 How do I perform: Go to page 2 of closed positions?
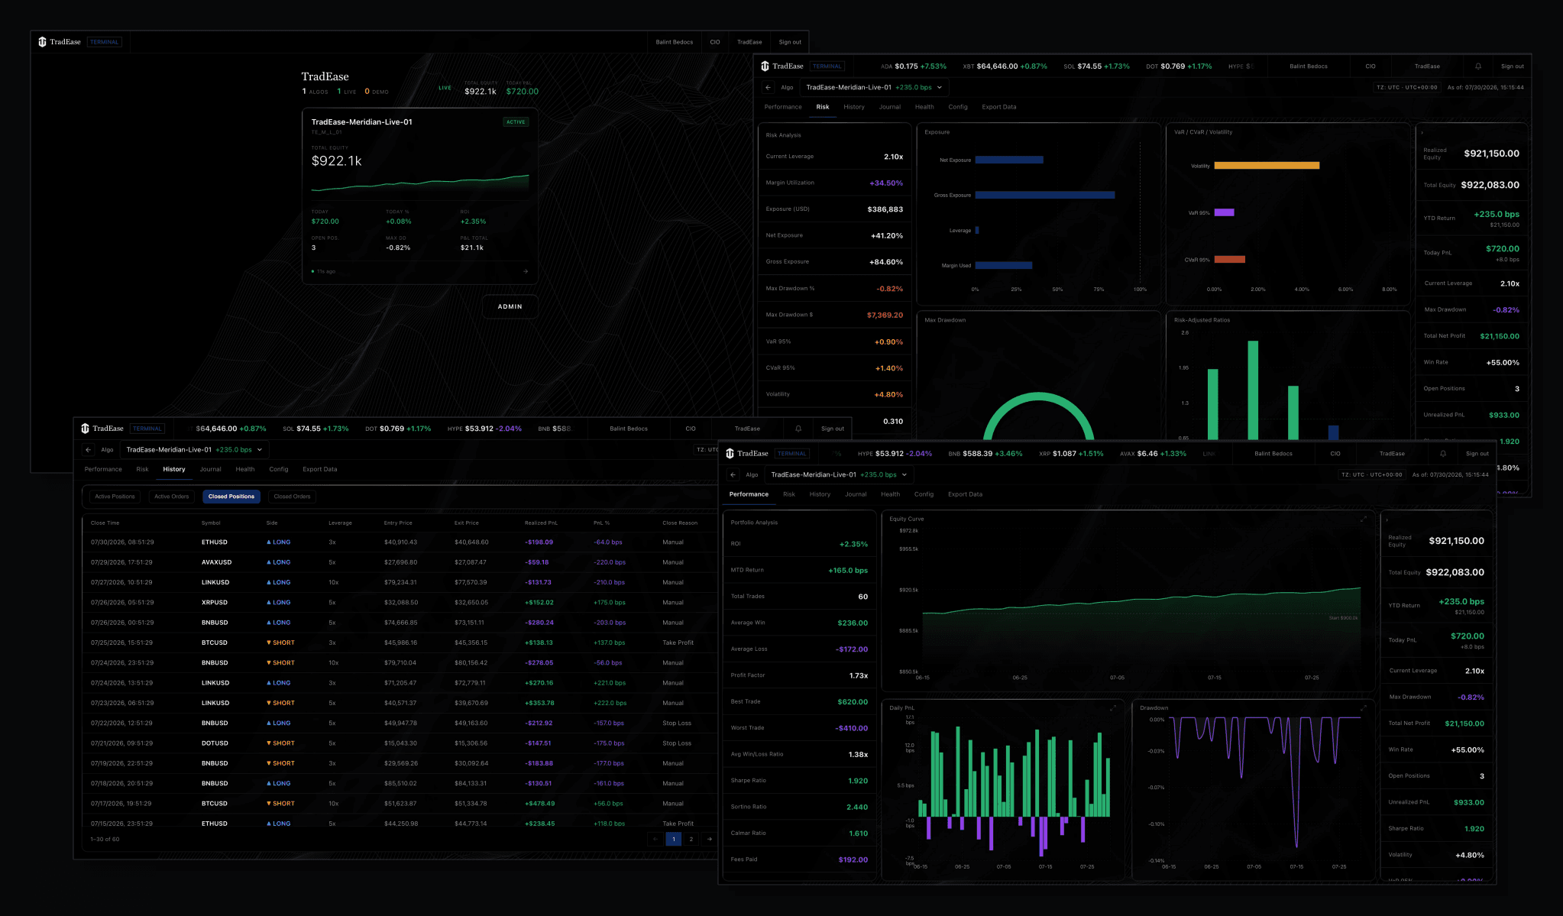[x=691, y=839]
